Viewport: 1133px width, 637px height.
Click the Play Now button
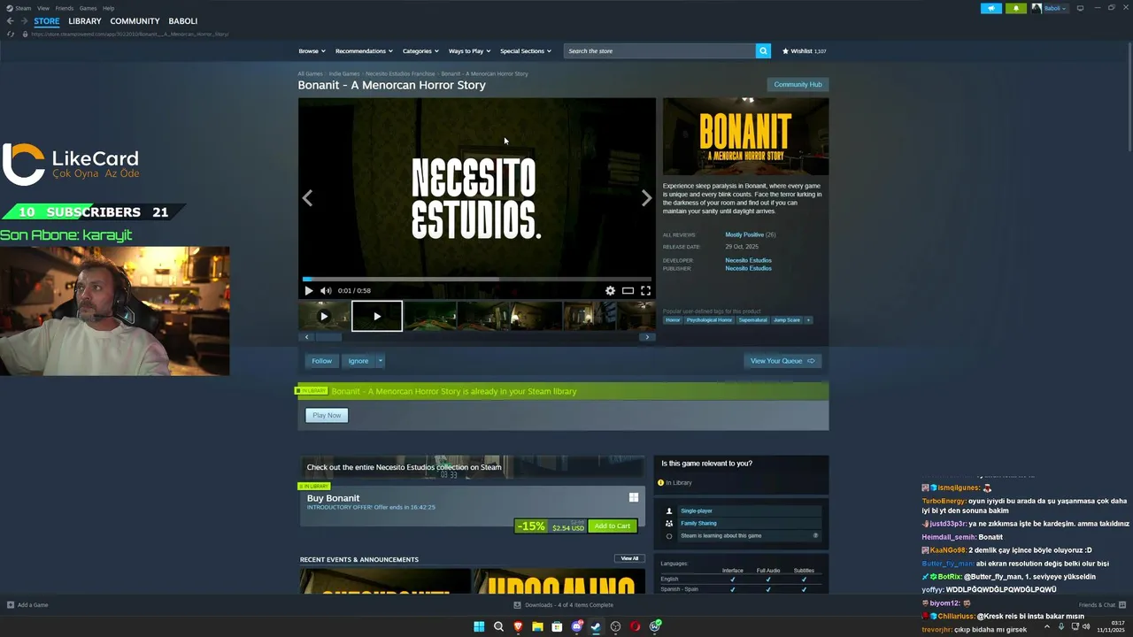[x=327, y=415]
